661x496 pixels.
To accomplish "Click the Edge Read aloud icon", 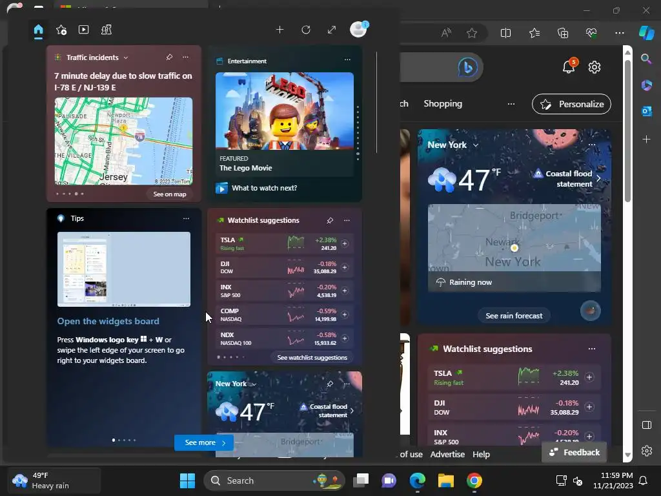I will [x=446, y=33].
